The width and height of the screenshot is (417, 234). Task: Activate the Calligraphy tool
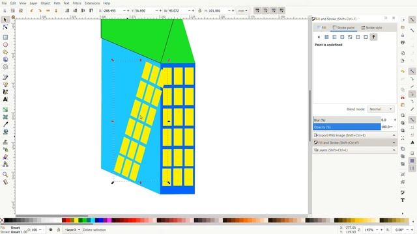pos(5,92)
